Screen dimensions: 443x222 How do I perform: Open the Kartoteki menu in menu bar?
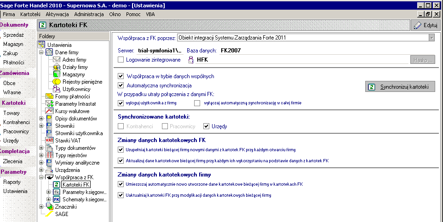30,14
